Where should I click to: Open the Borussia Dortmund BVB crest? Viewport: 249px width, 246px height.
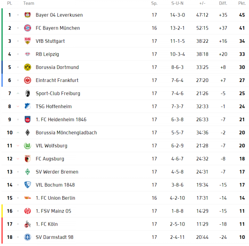tap(27, 67)
